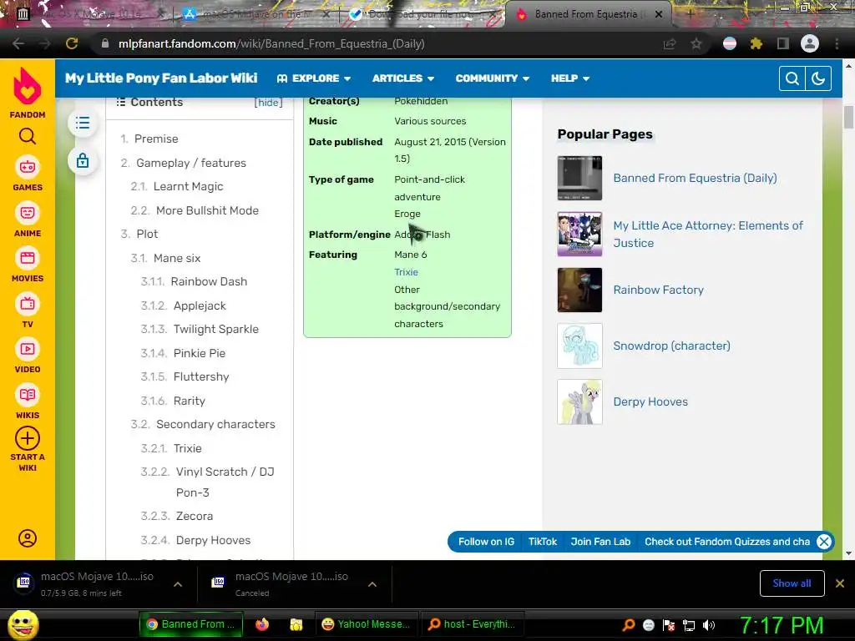Click the address bar URL field

click(377, 43)
